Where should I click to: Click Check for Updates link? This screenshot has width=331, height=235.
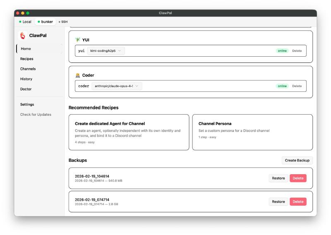[x=36, y=115]
